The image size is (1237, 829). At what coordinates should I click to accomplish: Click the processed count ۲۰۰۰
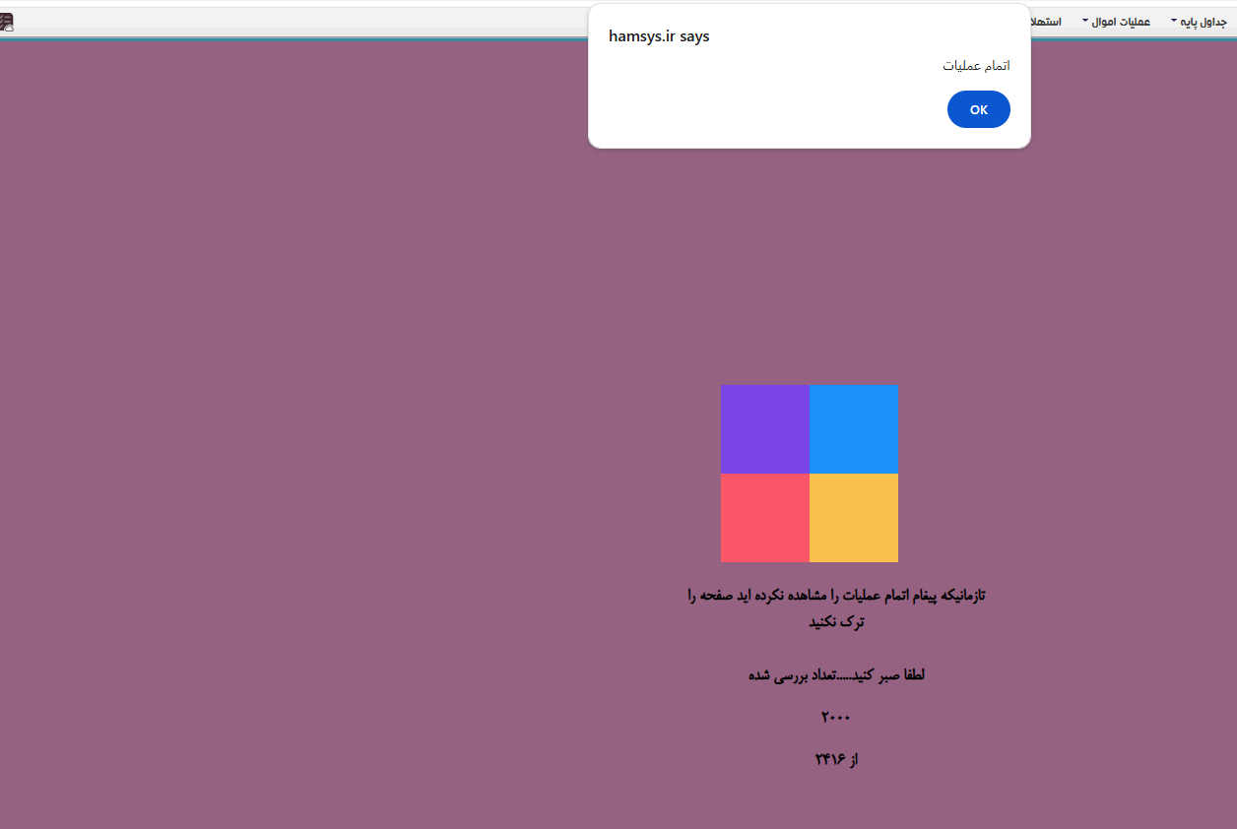(835, 718)
